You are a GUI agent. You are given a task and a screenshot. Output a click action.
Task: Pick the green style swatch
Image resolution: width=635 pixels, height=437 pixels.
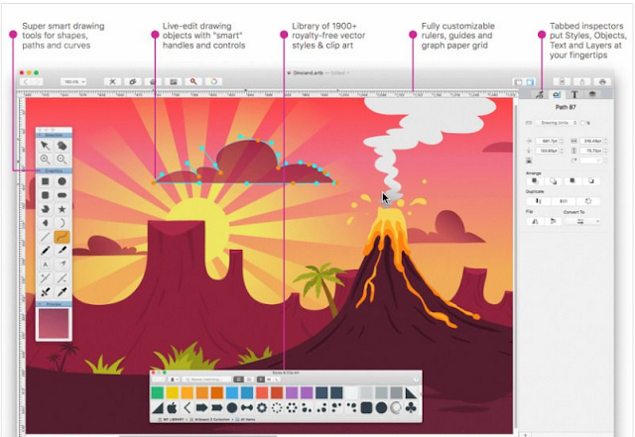(157, 392)
